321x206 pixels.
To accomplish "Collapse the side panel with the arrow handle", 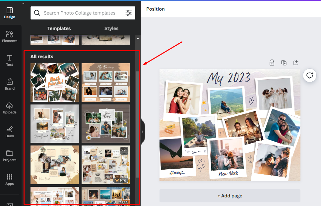I will [143, 132].
